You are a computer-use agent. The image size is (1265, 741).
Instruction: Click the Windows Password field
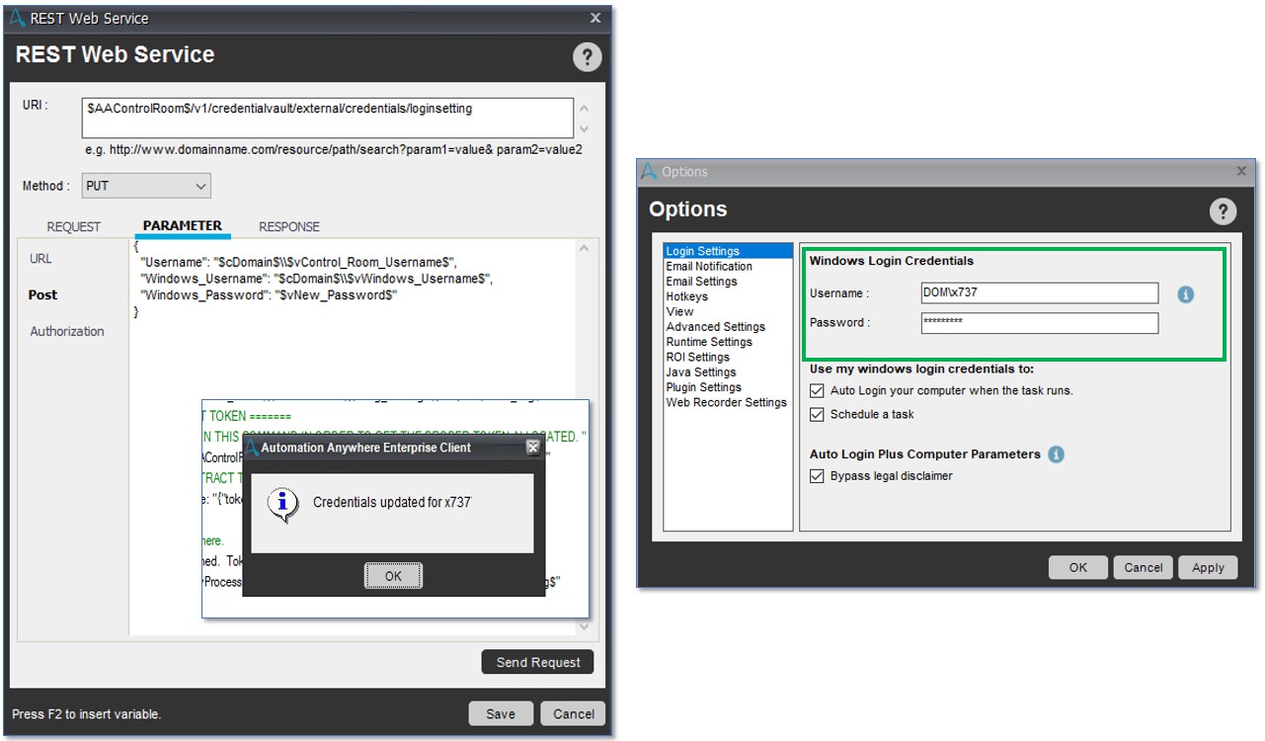(x=1040, y=322)
